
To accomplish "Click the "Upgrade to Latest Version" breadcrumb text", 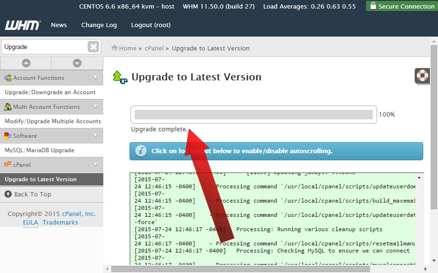I will coord(210,49).
